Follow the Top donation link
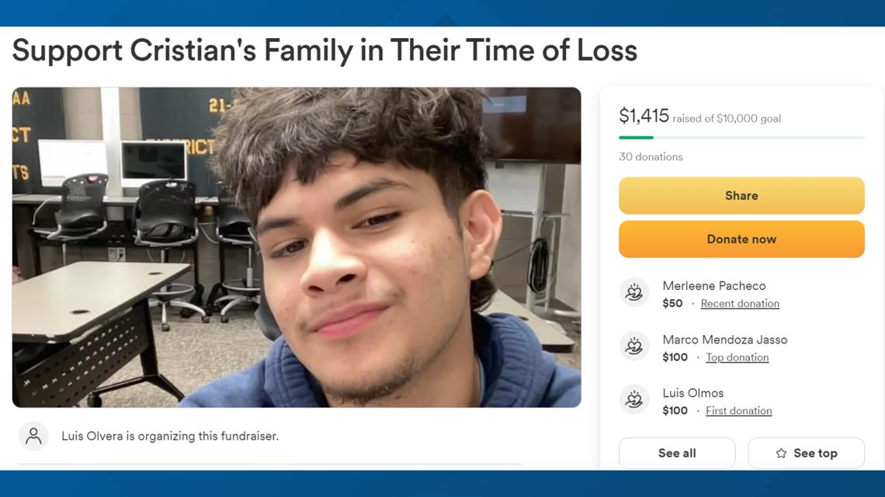 coord(737,357)
